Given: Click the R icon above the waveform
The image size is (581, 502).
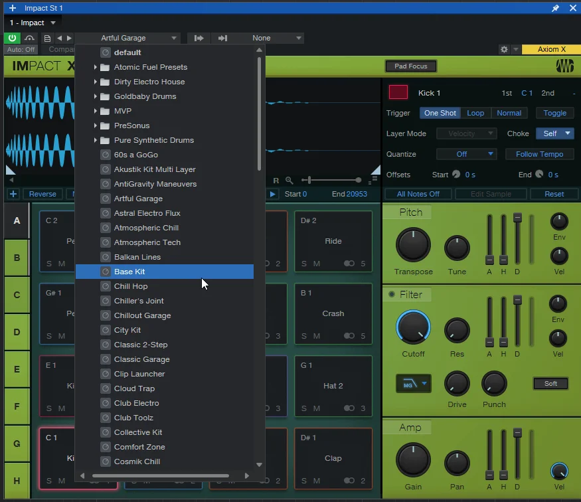Looking at the screenshot, I should click(x=276, y=181).
